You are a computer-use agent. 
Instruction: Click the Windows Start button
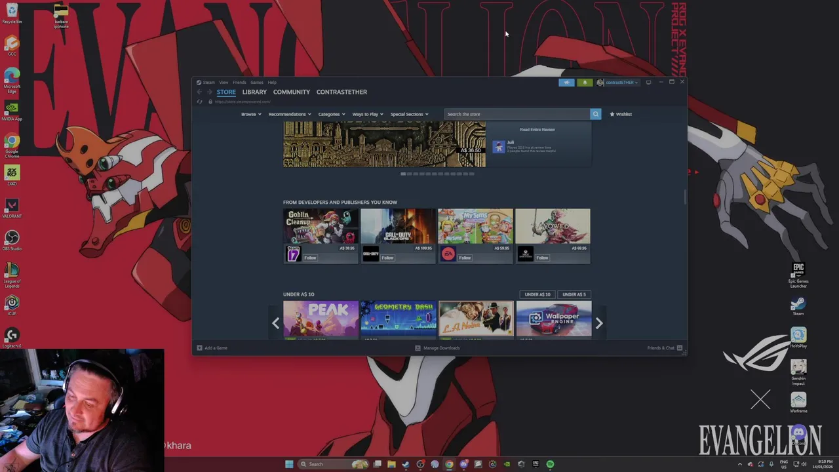pos(289,464)
